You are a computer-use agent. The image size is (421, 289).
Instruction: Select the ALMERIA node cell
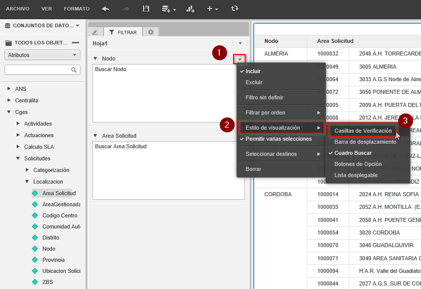tap(276, 53)
